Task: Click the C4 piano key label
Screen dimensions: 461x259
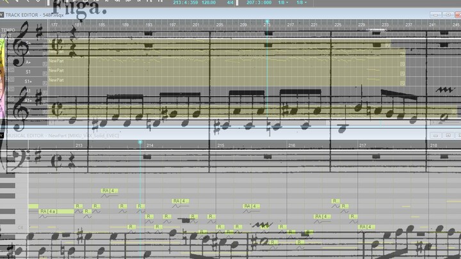Action: pyautogui.click(x=20, y=228)
